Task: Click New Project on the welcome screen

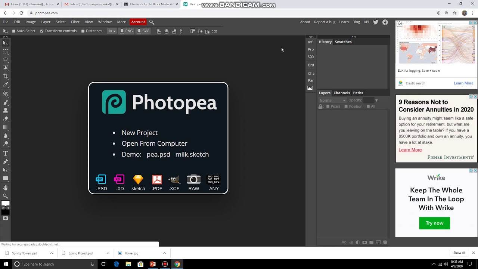Action: (140, 133)
